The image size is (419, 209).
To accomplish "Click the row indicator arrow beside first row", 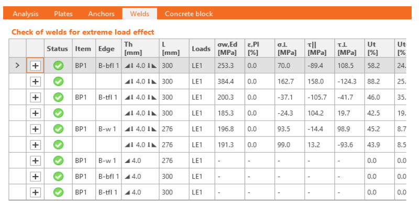I will tap(17, 66).
